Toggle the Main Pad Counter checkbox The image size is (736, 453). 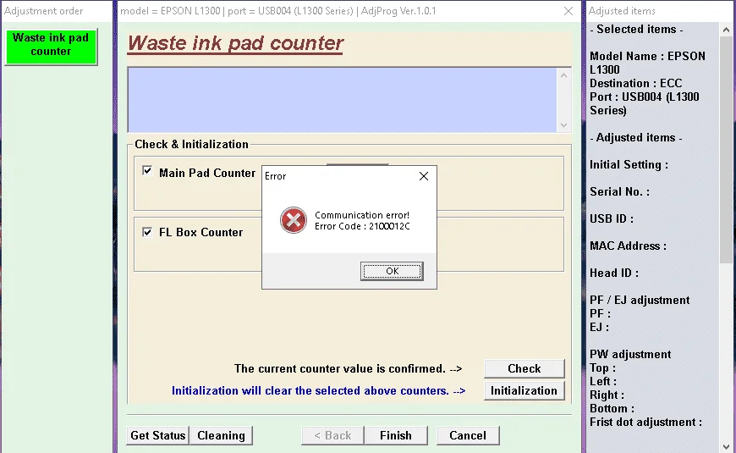(x=147, y=170)
